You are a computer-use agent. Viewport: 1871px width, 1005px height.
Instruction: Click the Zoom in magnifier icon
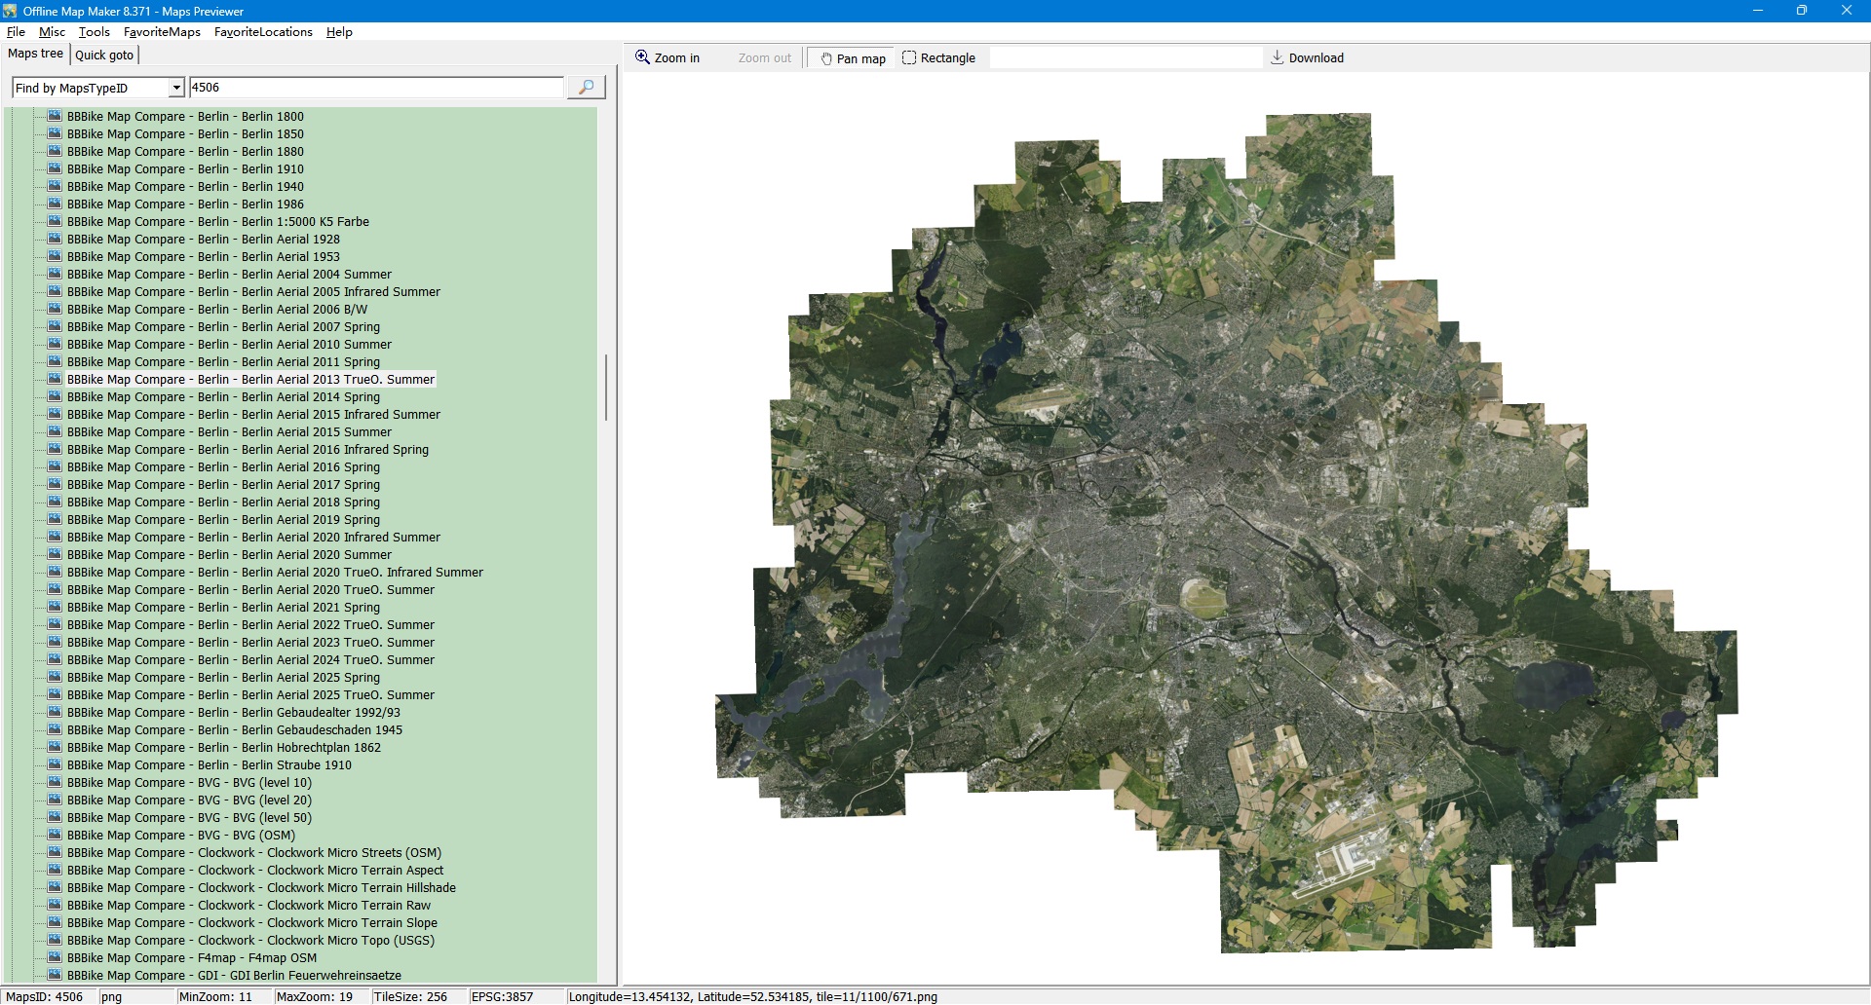coord(643,57)
